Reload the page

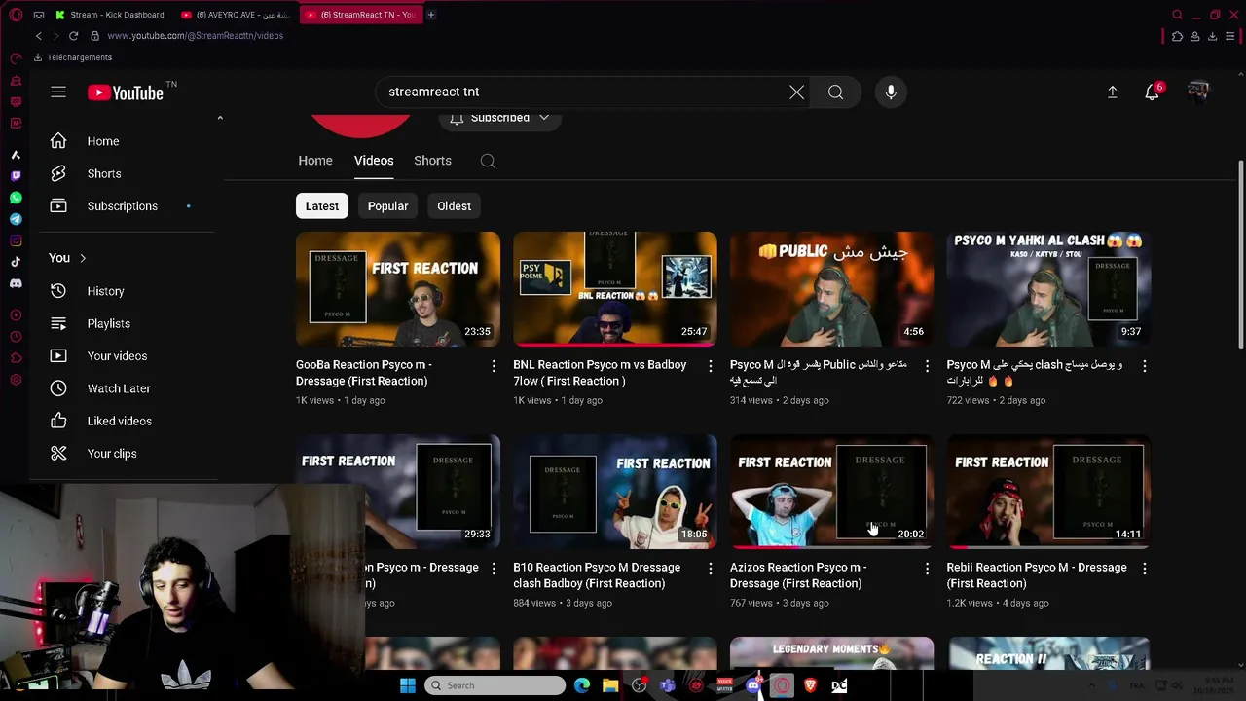pyautogui.click(x=73, y=36)
